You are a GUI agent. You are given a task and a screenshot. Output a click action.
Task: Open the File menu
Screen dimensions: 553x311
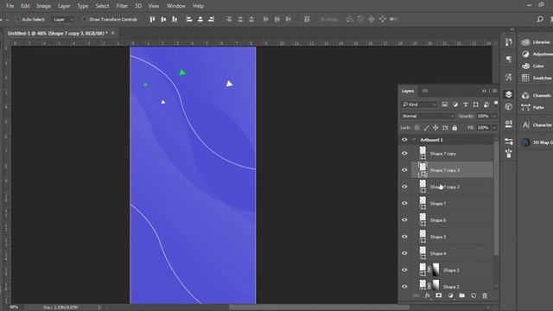10,6
